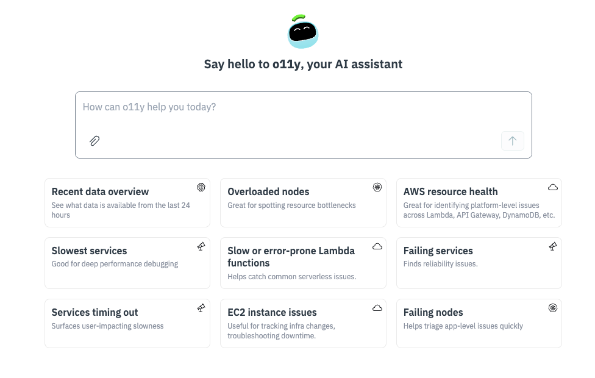Click the cloud icon on AWS resource health

[x=553, y=187]
